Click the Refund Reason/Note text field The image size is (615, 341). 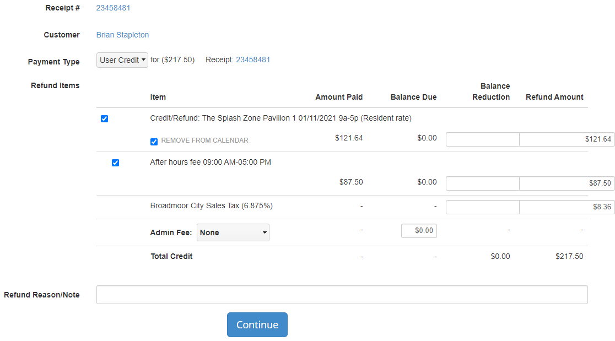click(342, 295)
